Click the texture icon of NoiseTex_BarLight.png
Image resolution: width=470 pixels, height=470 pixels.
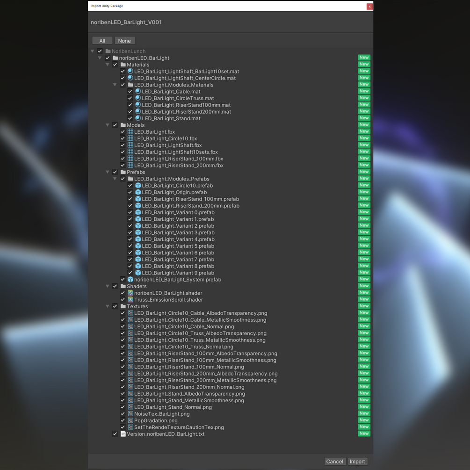(x=130, y=414)
